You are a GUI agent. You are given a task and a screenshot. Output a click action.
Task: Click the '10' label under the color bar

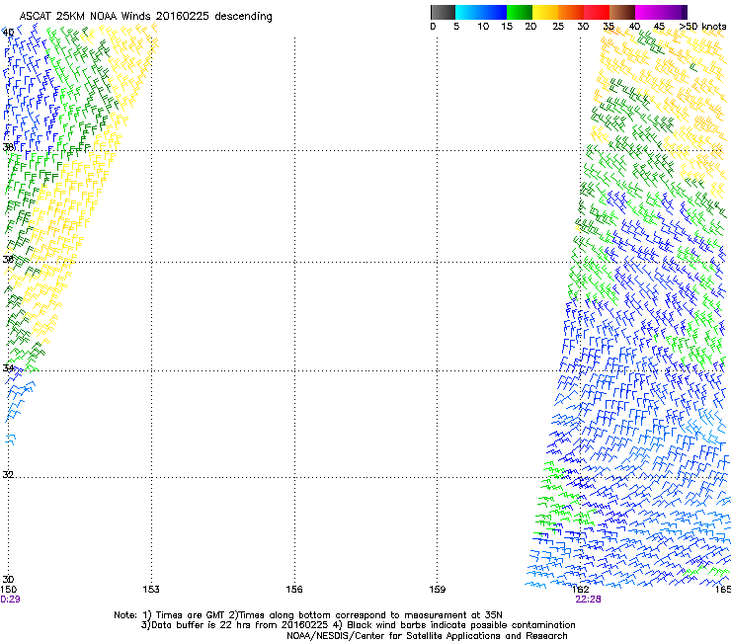[x=483, y=26]
